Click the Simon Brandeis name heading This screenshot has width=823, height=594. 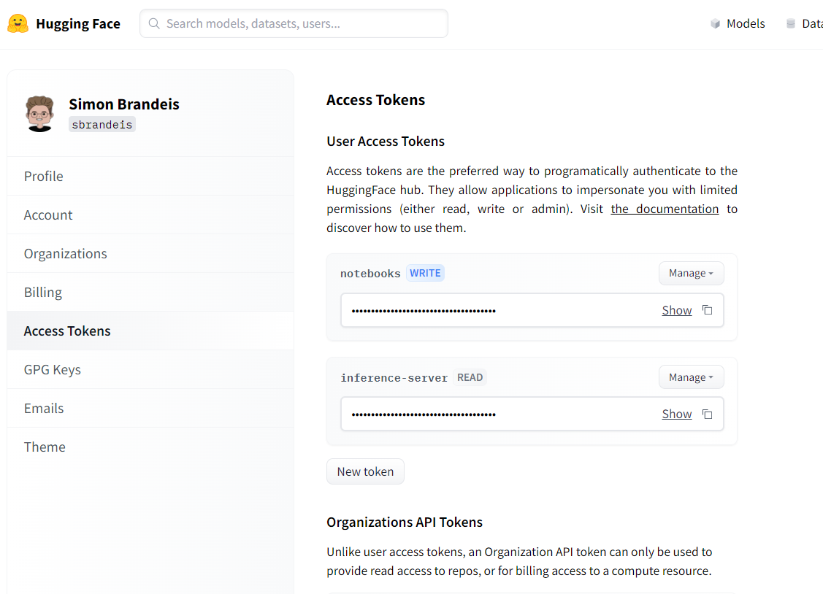pos(124,104)
